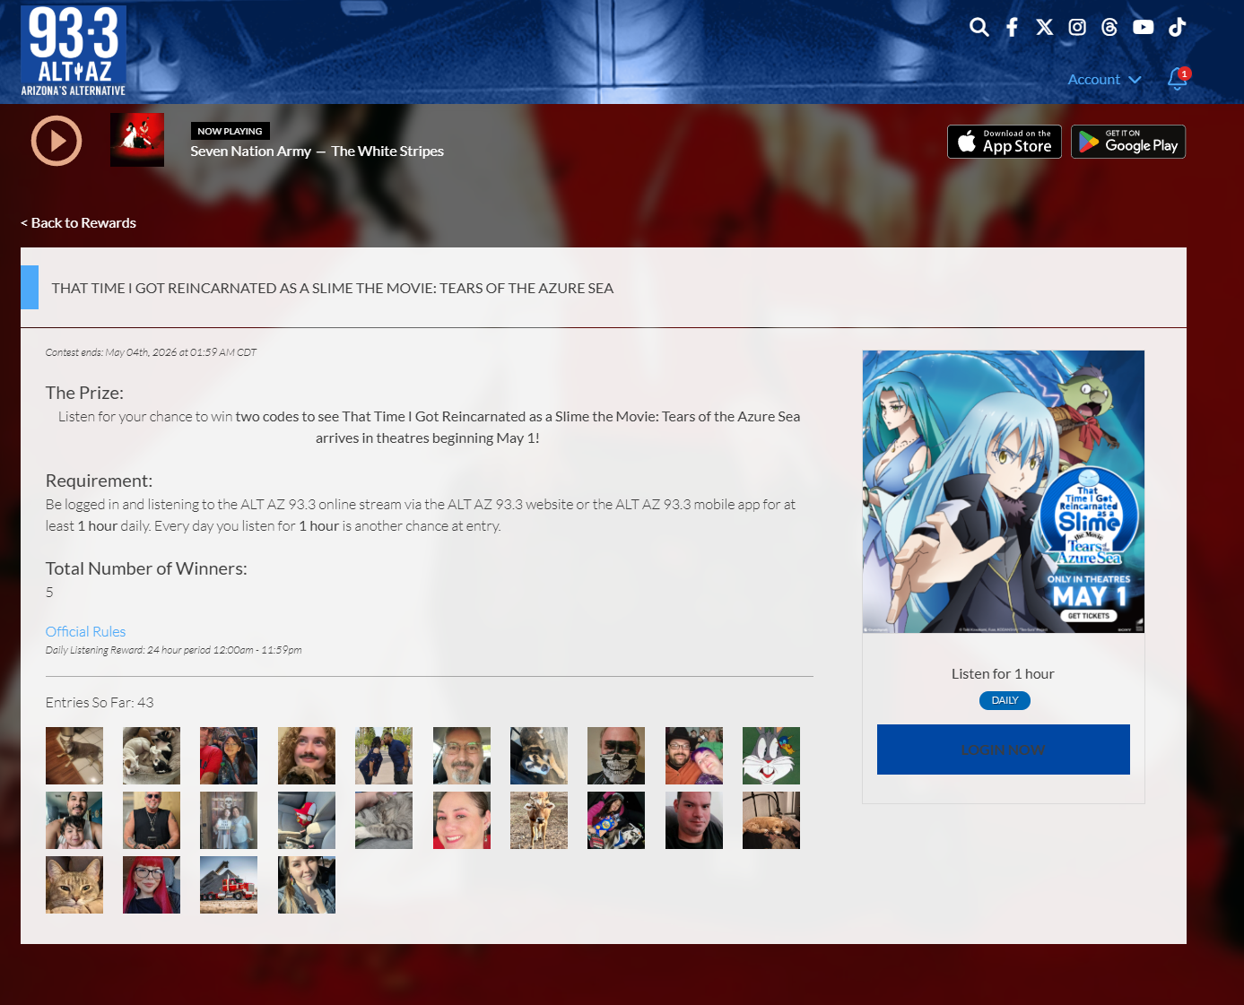This screenshot has height=1005, width=1244.
Task: Click the NOW PLAYING label
Action: click(230, 131)
